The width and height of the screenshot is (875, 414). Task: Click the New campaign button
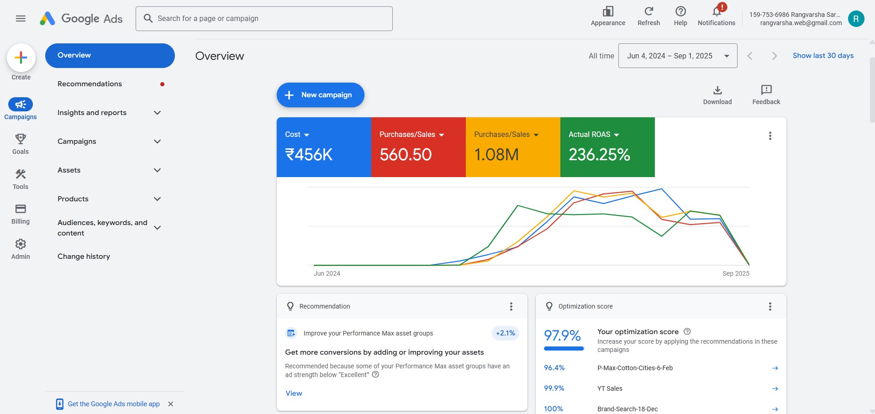320,95
